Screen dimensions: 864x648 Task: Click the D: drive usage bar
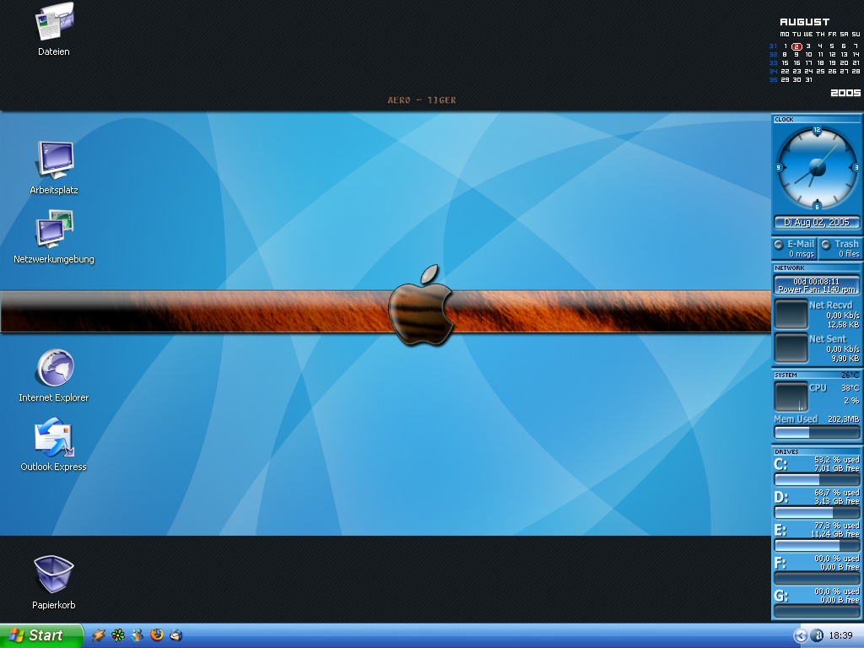817,512
